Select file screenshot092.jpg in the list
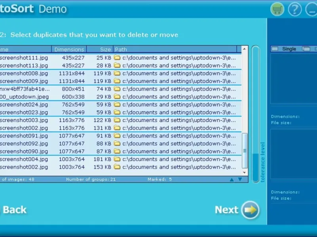This screenshot has height=237, width=317. (x=24, y=144)
